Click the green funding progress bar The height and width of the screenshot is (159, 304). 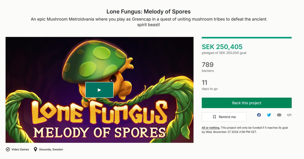pyautogui.click(x=246, y=38)
